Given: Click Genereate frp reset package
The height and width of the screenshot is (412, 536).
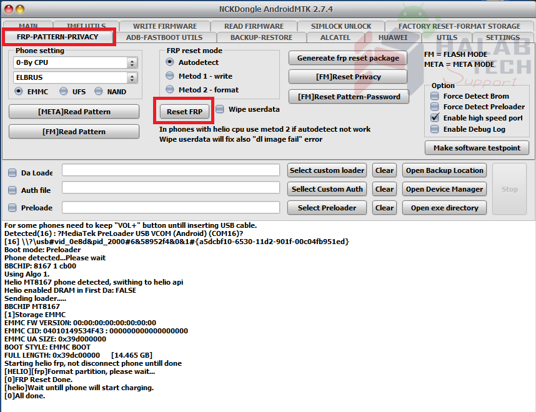Looking at the screenshot, I should (348, 58).
